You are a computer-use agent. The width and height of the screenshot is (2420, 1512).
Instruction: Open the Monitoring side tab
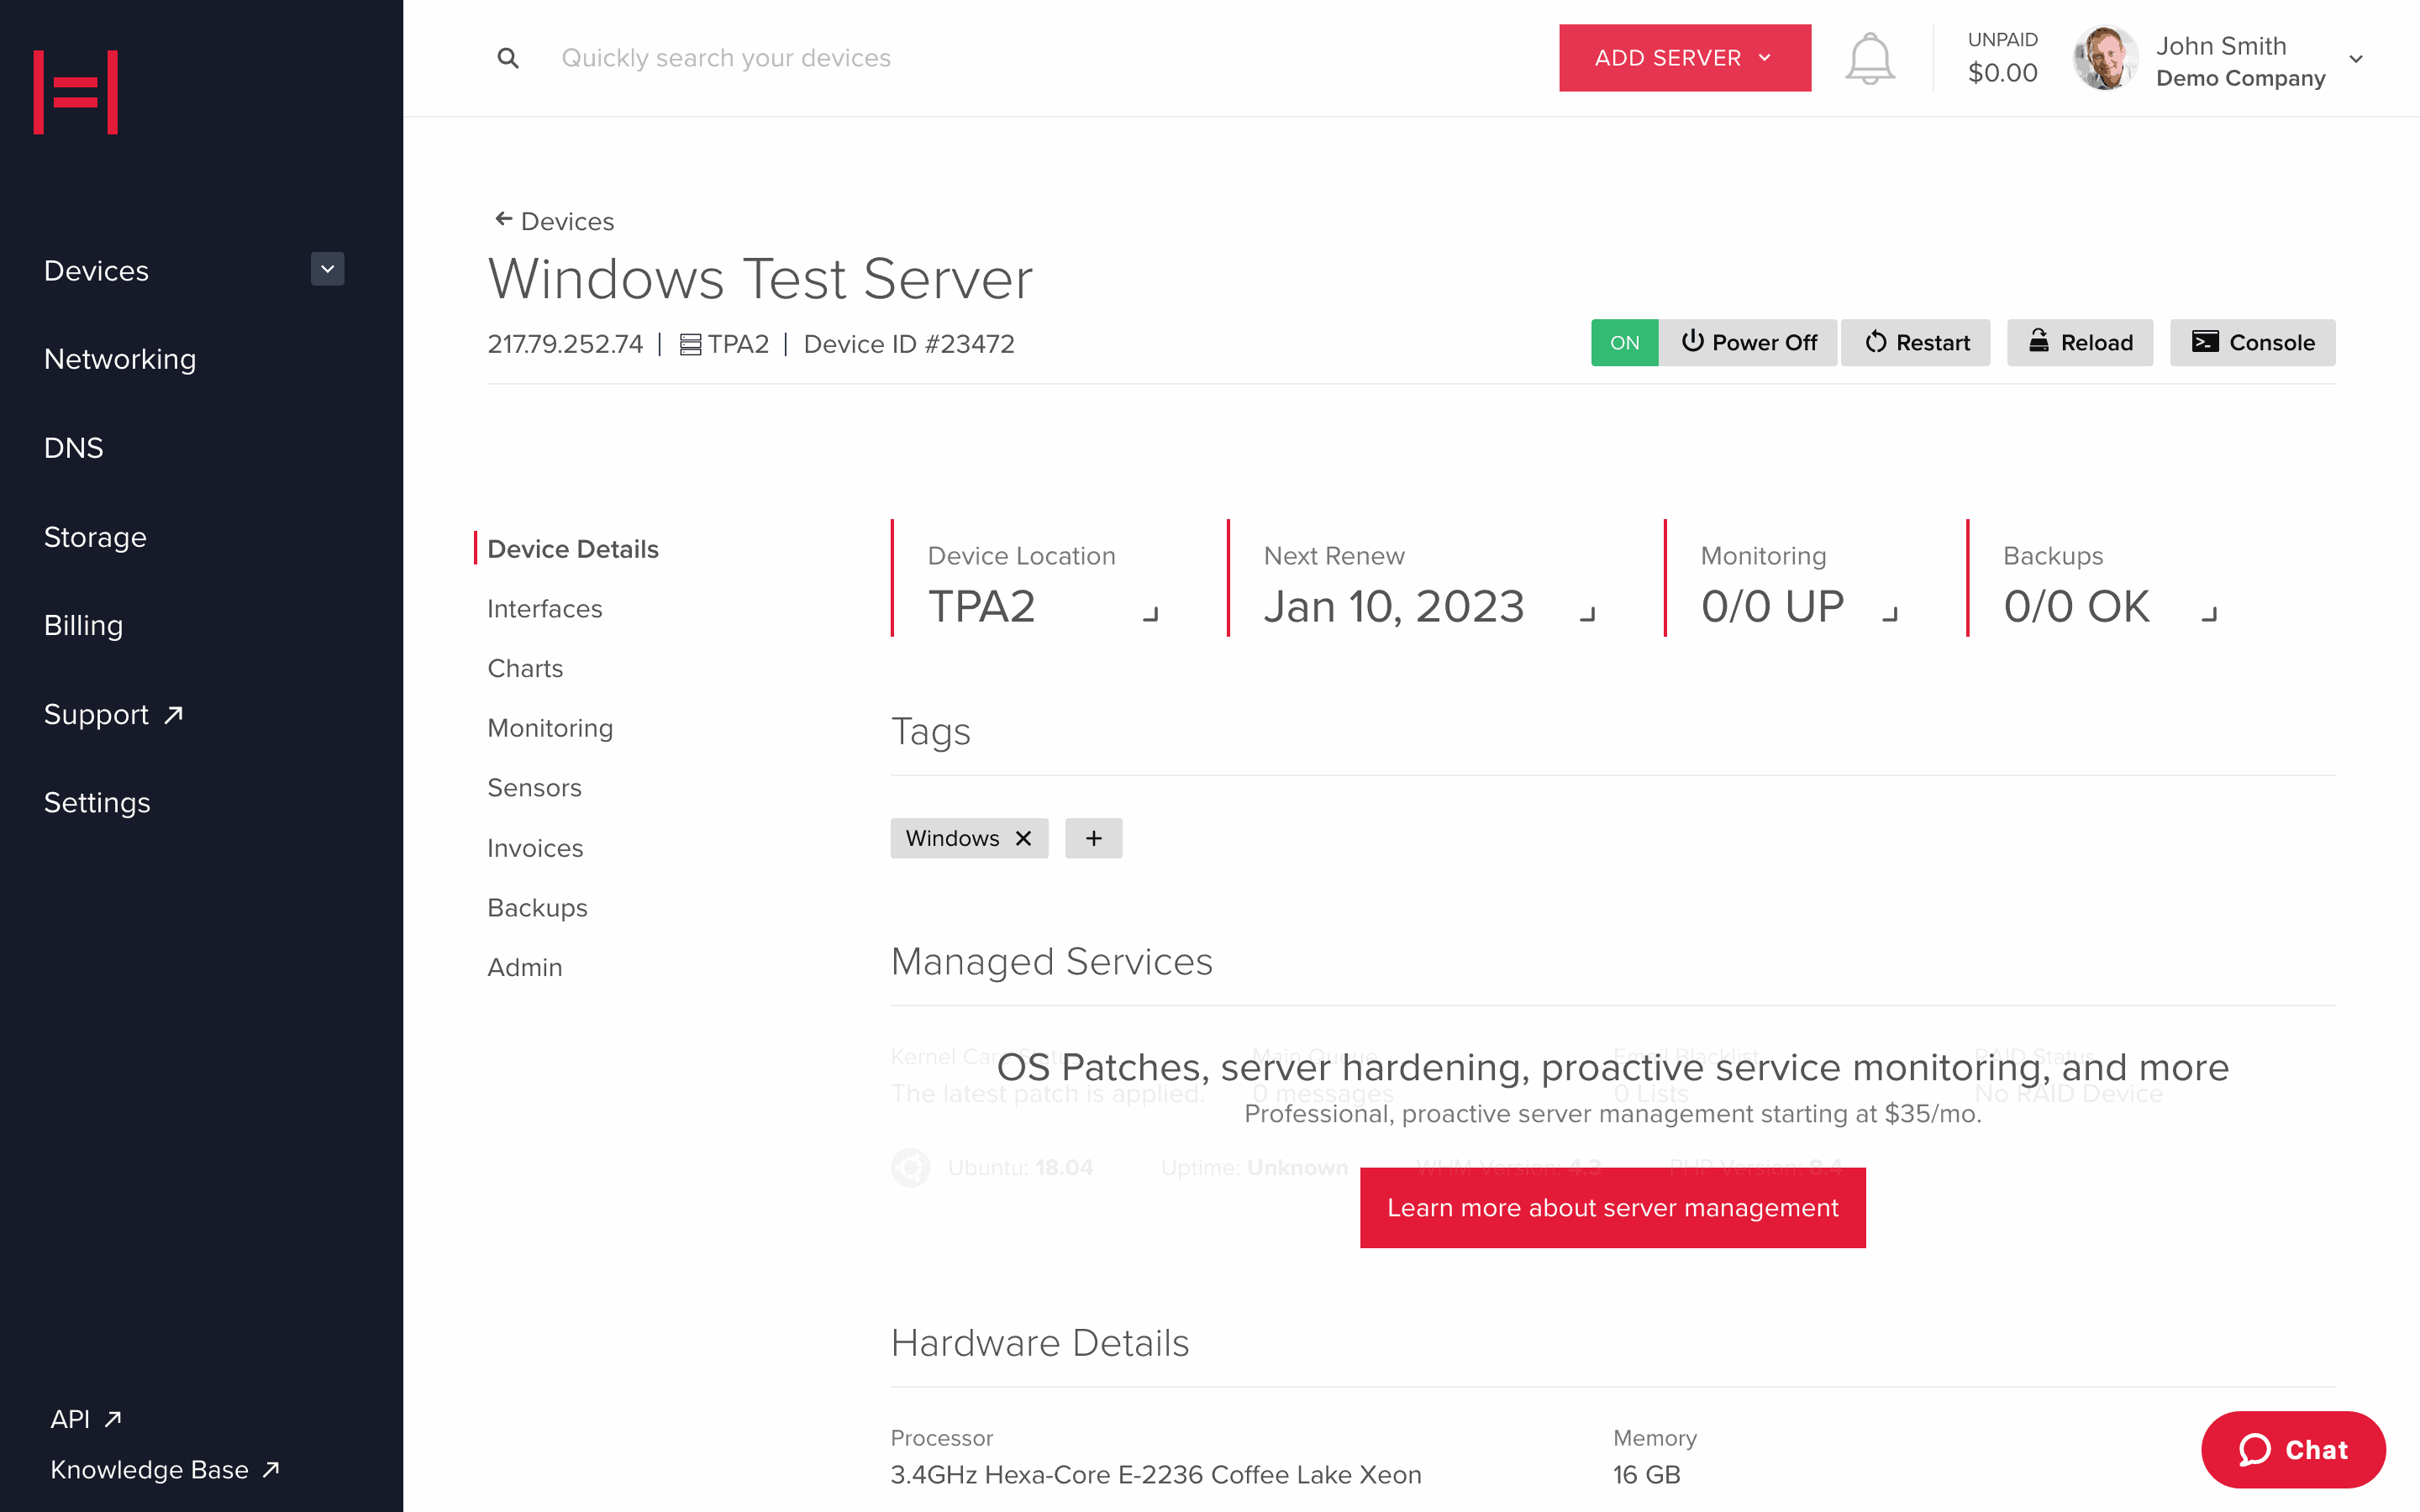click(550, 728)
